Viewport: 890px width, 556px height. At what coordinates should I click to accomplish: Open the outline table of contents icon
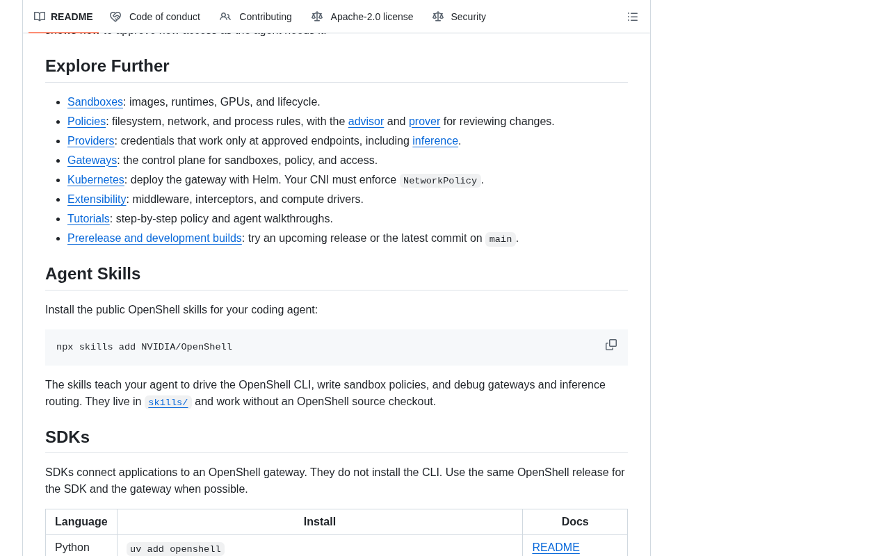[x=633, y=17]
